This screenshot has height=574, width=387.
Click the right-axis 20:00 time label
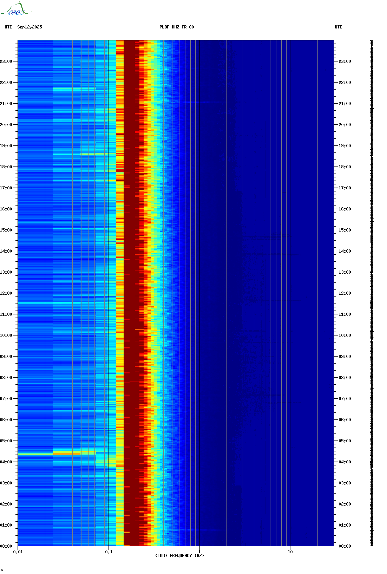click(345, 125)
